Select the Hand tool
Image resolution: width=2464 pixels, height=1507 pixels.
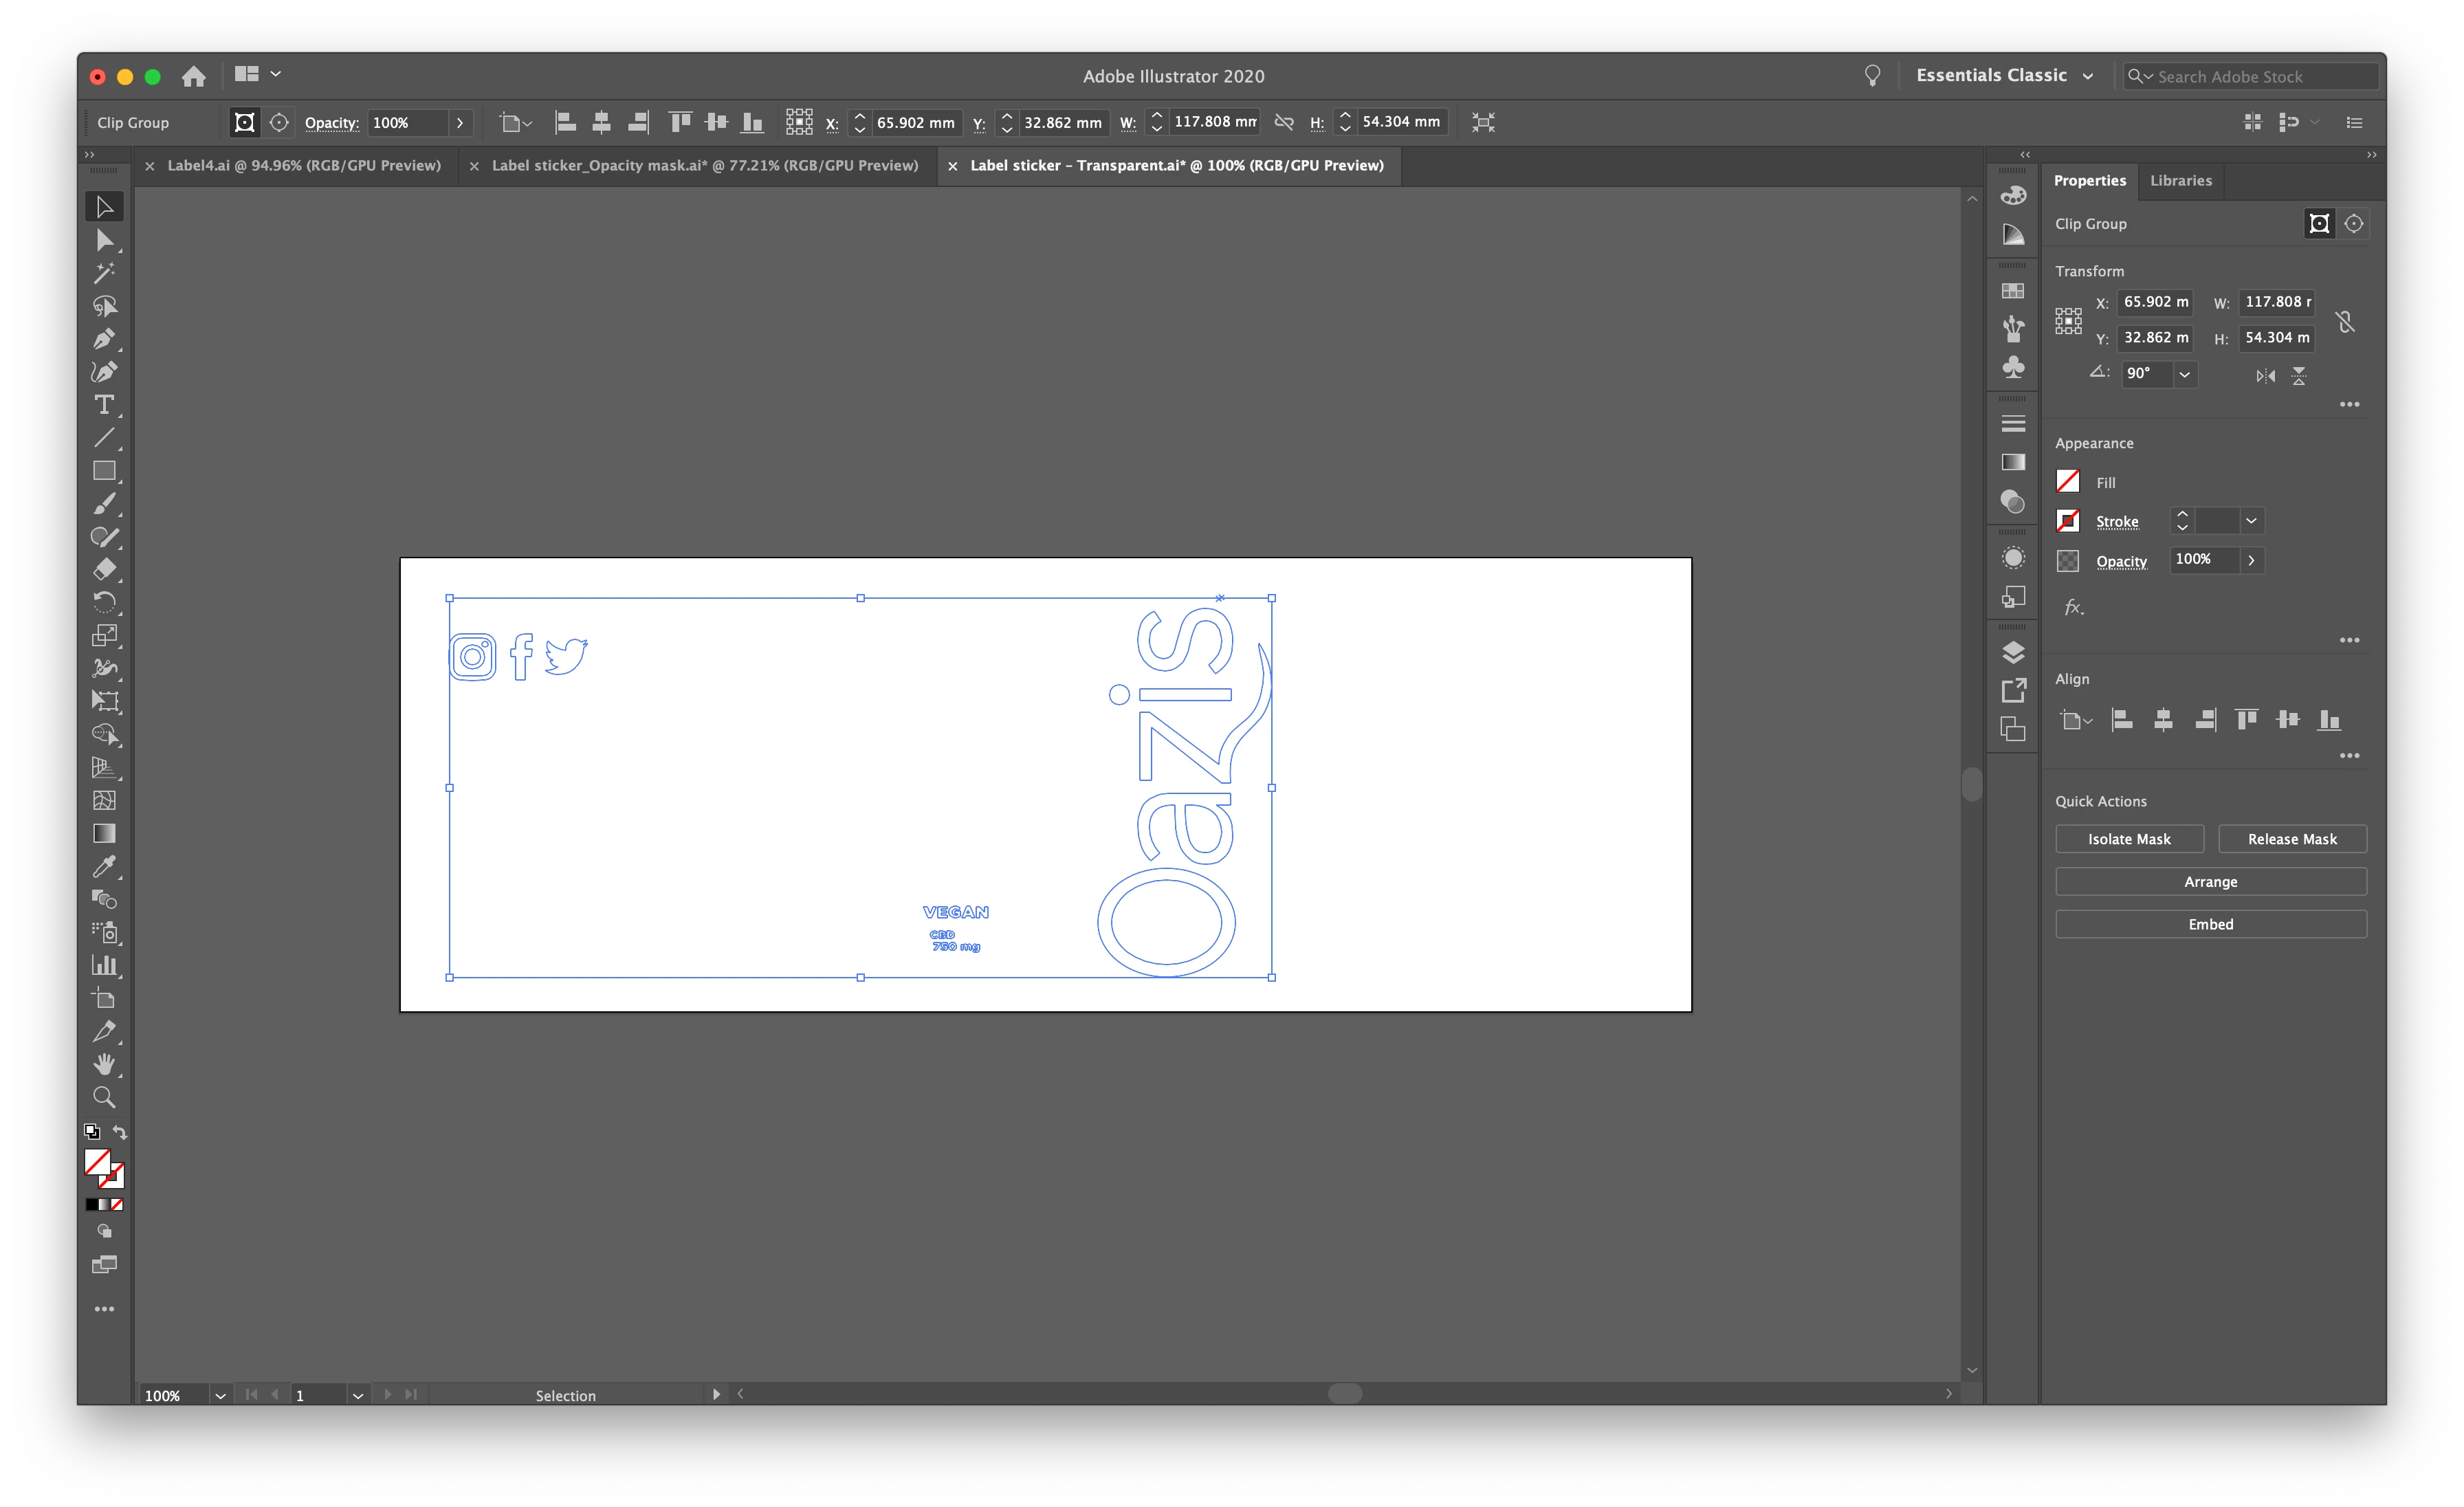[x=104, y=1064]
